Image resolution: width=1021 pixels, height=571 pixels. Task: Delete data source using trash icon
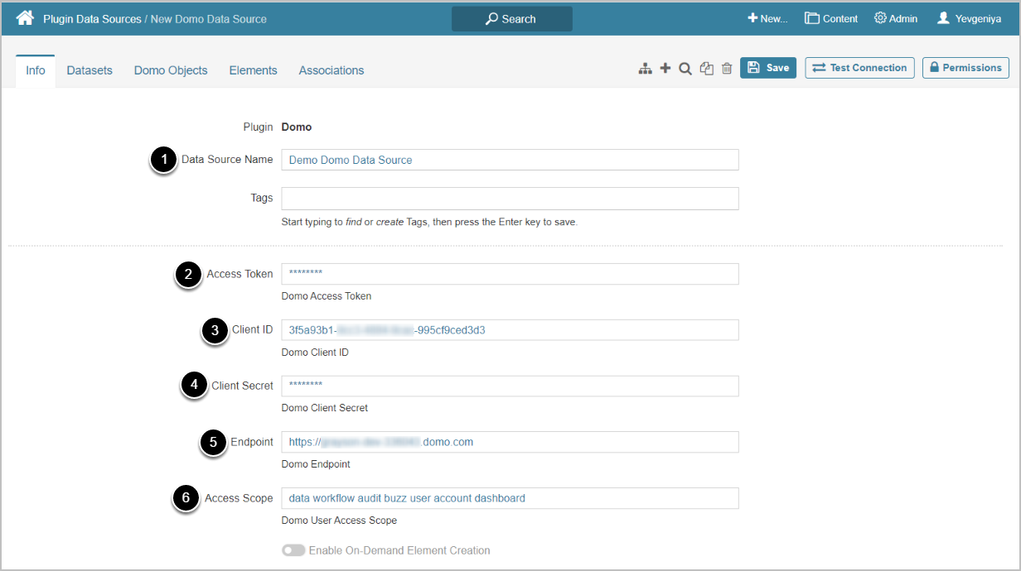coord(727,69)
